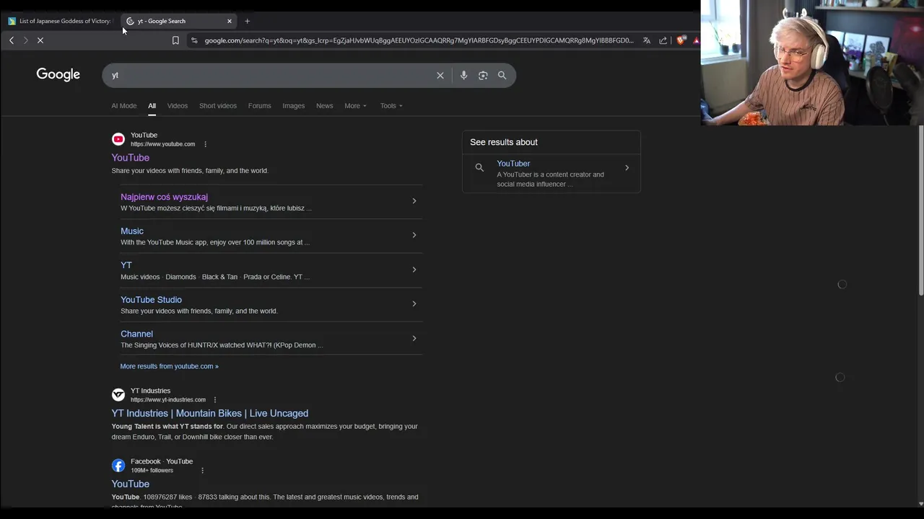Search by image with the lens icon
This screenshot has height=519, width=924.
point(483,75)
